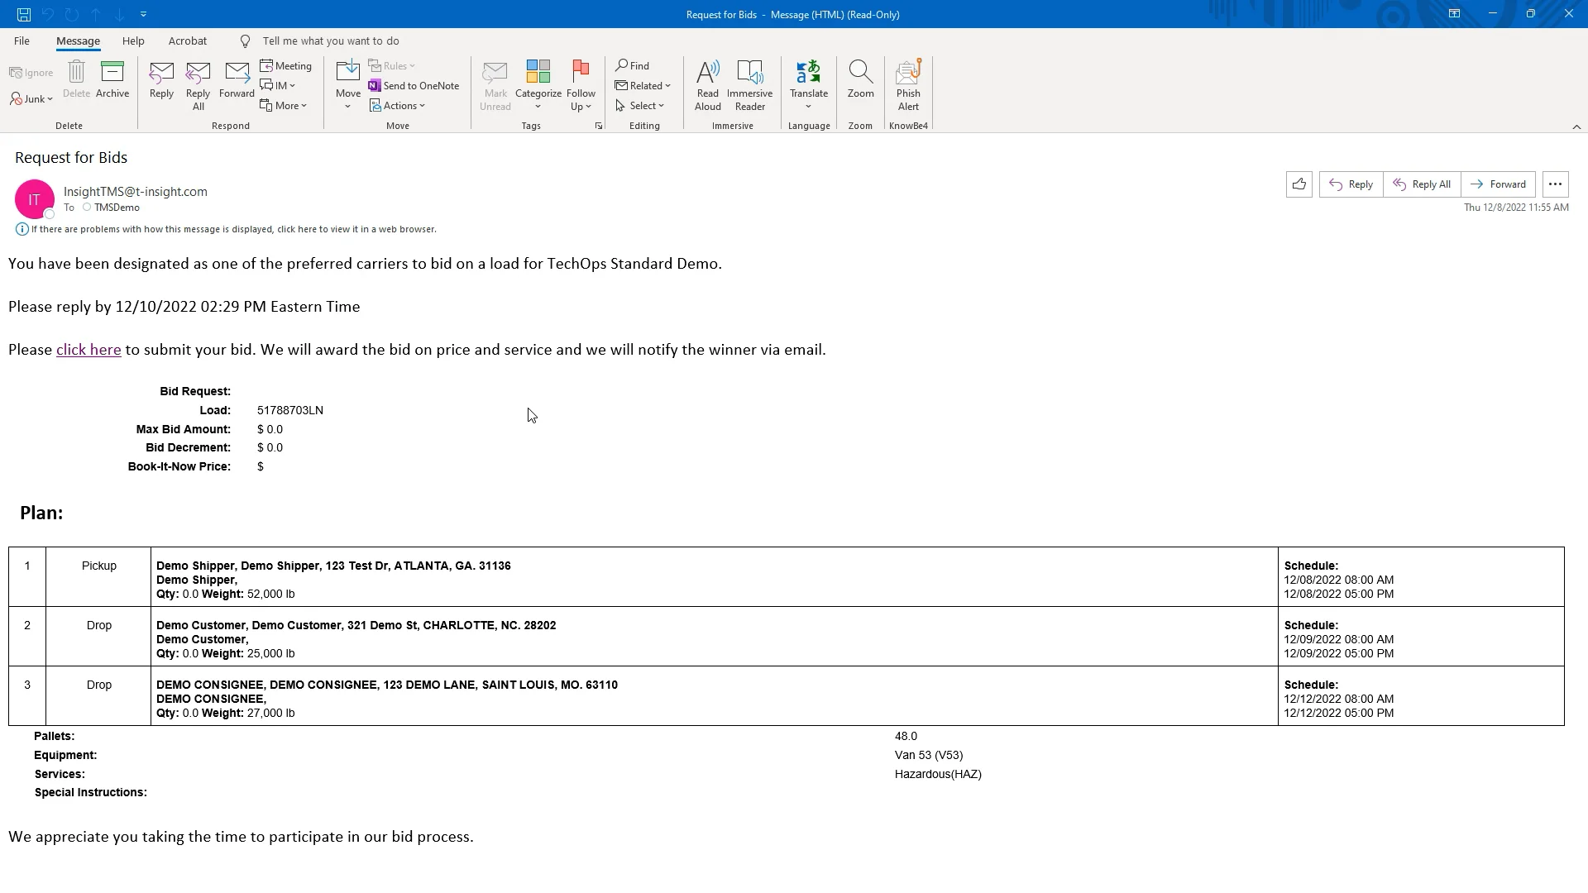Expand the Categorize dropdown
The height and width of the screenshot is (893, 1588).
coord(538,107)
